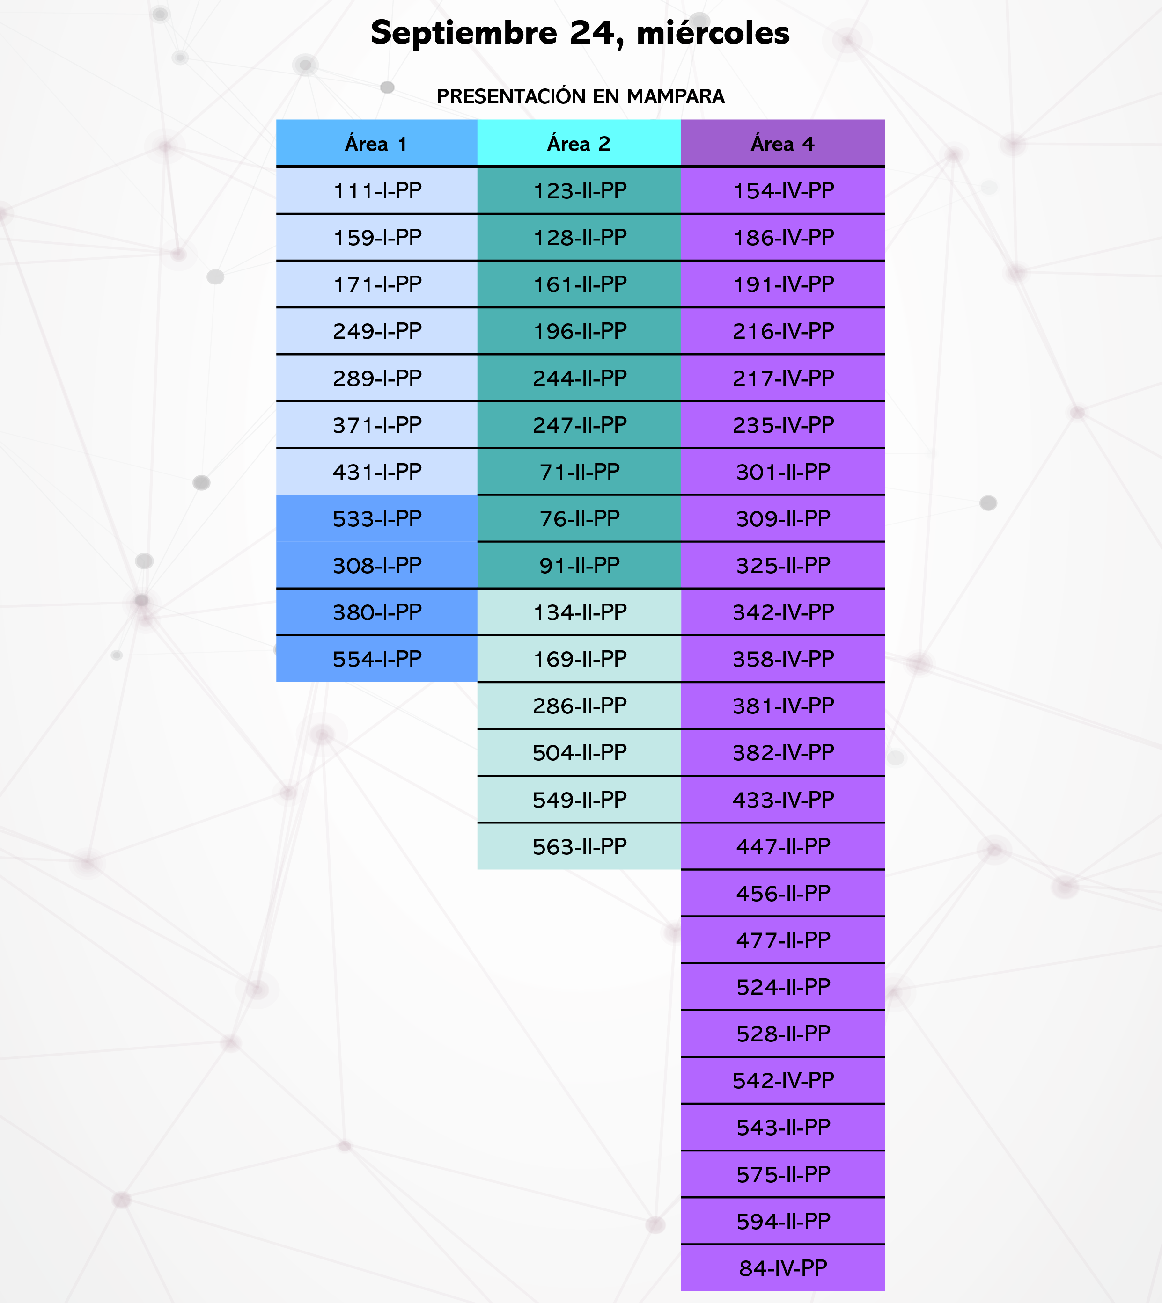Select the 301-II-PP entry in Área 4

[783, 472]
